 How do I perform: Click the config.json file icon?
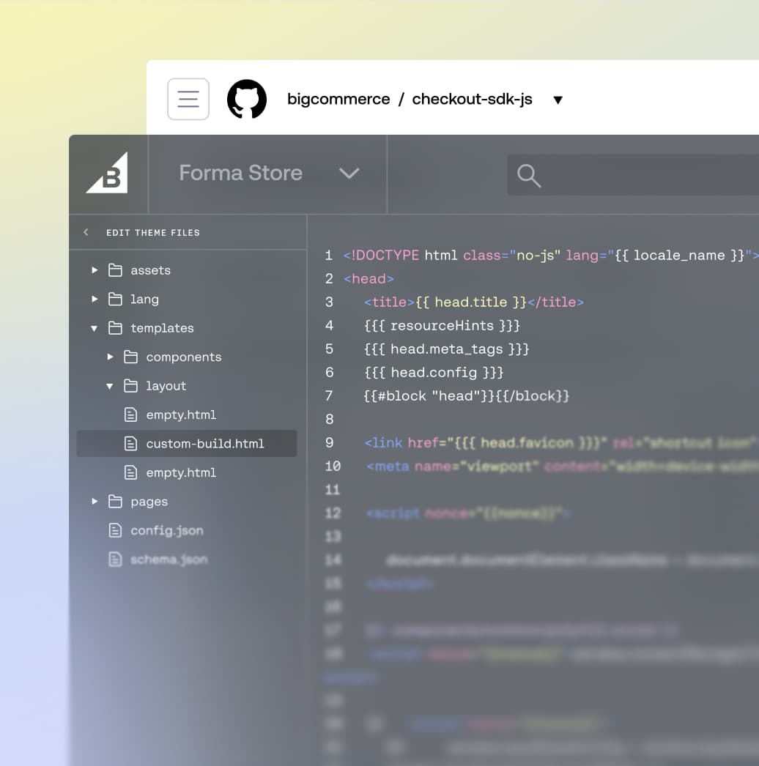115,530
